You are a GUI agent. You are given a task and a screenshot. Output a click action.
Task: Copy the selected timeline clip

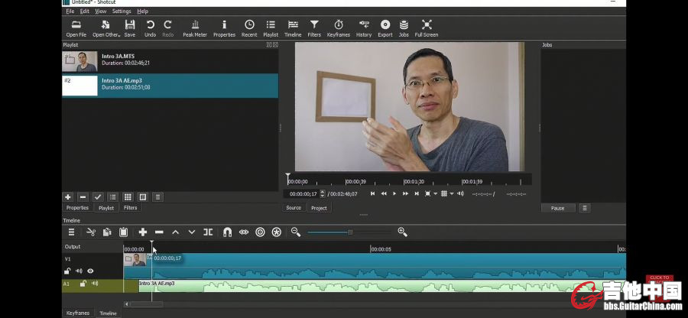tap(107, 232)
